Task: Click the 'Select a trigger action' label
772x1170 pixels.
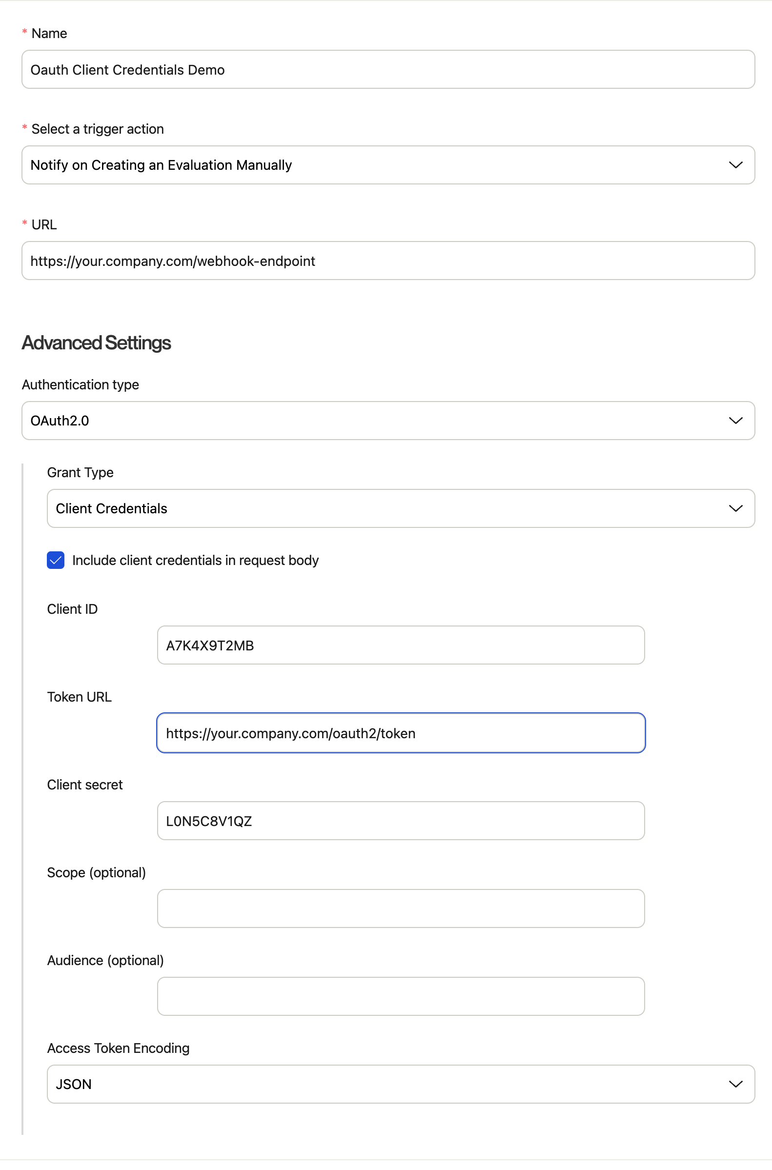Action: click(x=98, y=129)
